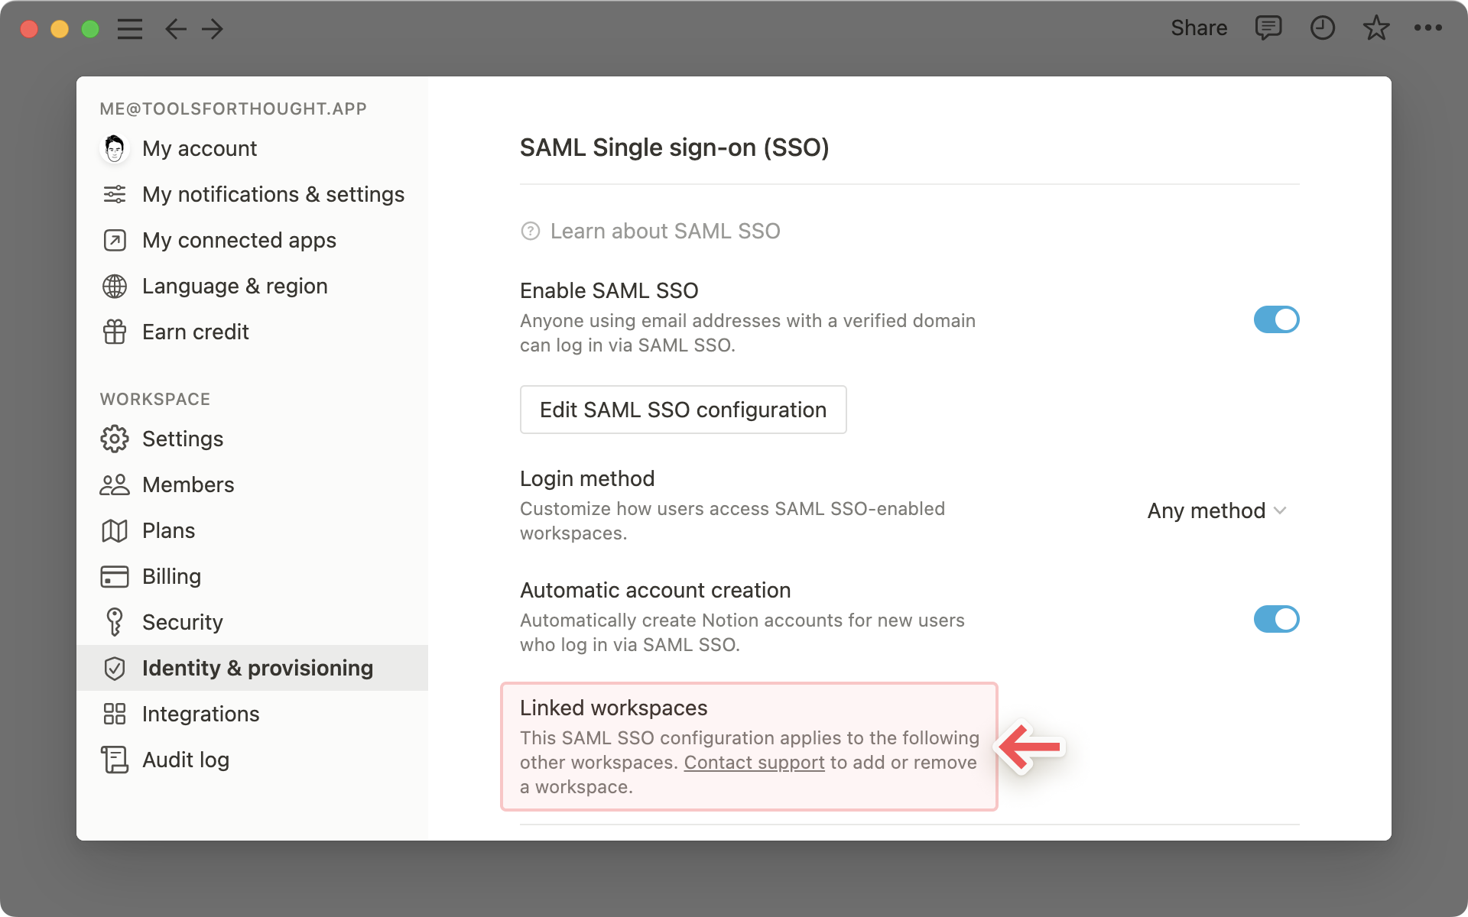
Task: Toggle the Enable SAML SSO switch
Action: pyautogui.click(x=1275, y=319)
